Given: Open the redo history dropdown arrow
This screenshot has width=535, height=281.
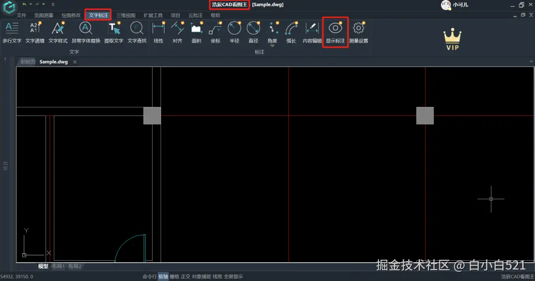Looking at the screenshot, I should [43, 4].
